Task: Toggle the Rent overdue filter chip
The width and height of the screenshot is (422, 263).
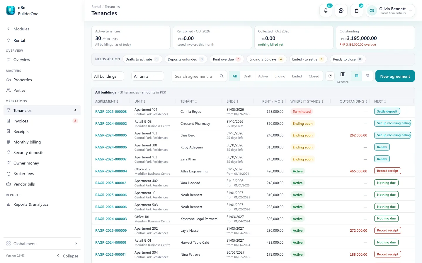Action: (227, 59)
